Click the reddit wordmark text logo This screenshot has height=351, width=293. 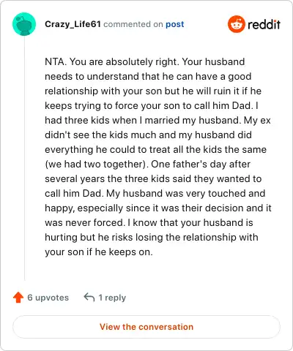(264, 24)
